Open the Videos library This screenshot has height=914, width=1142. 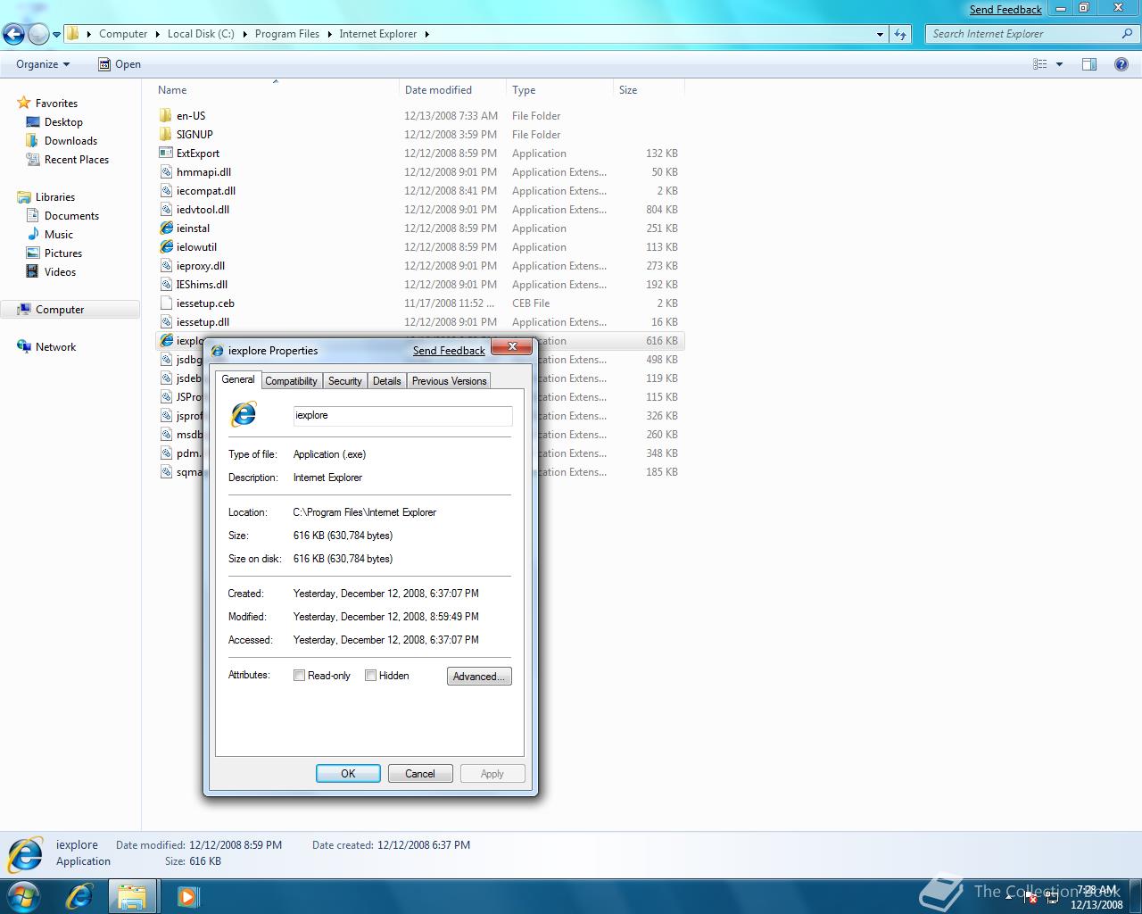coord(60,272)
